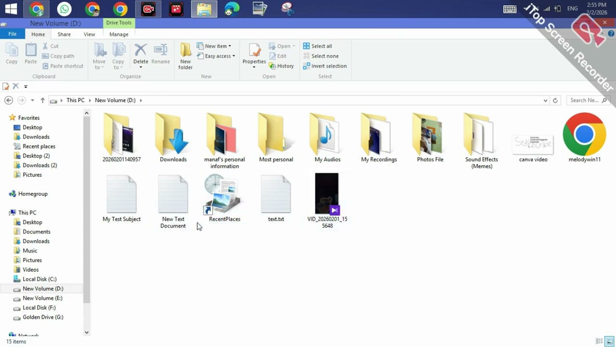This screenshot has height=347, width=616.
Task: Select the 20260201140957 folder
Action: 121,137
